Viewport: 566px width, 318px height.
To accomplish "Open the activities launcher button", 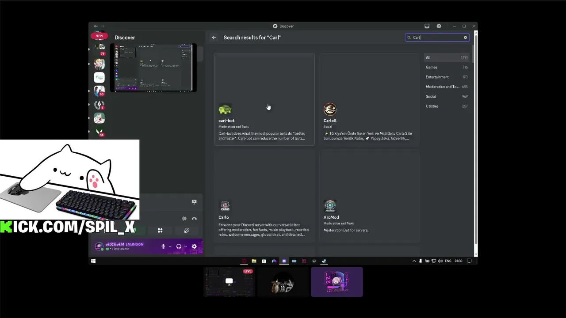I will click(160, 231).
